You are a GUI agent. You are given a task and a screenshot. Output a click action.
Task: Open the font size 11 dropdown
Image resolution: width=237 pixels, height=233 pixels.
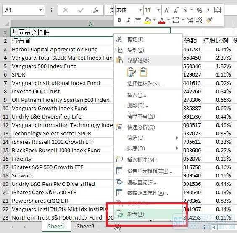158,10
